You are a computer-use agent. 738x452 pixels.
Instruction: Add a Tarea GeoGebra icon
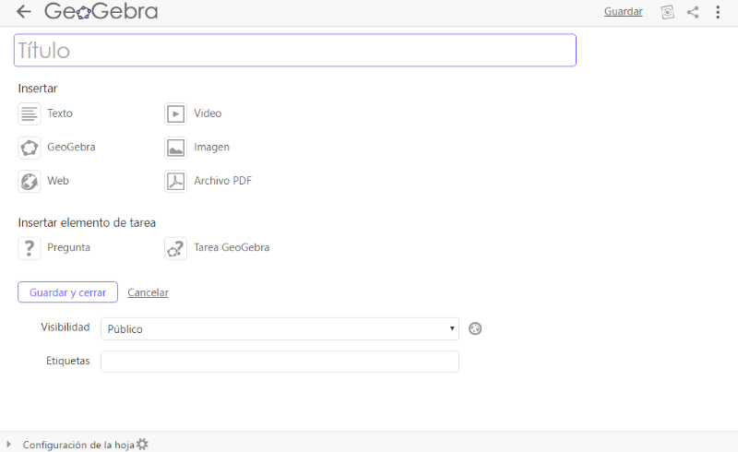coord(175,248)
